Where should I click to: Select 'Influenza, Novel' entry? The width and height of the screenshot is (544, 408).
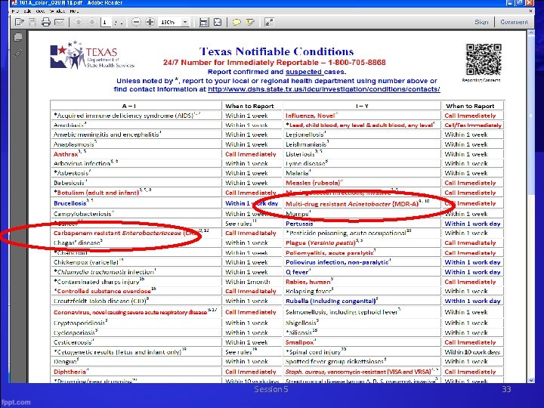[x=311, y=116]
